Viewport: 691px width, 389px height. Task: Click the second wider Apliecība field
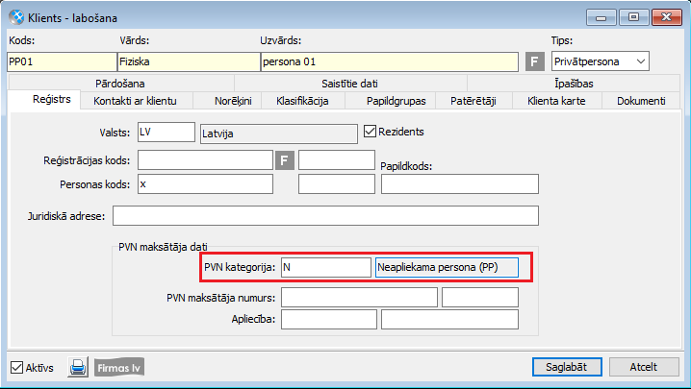coord(449,320)
